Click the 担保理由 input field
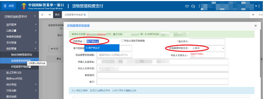Screen dimensions: 263x99 [102, 41]
